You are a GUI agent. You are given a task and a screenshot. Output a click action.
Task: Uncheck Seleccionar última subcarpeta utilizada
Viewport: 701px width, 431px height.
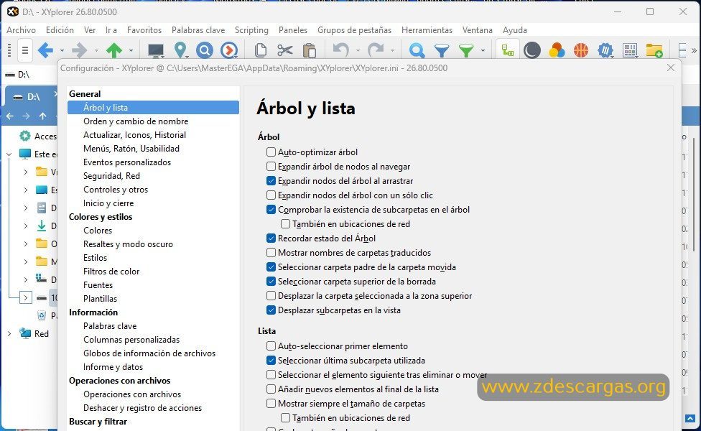(x=271, y=361)
